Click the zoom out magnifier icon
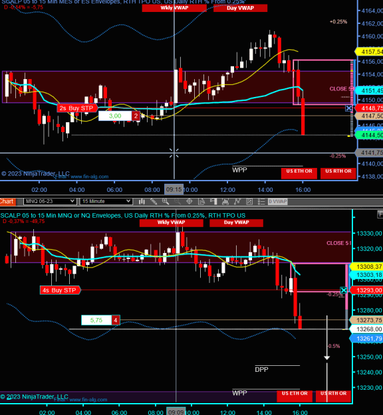383x415 pixels. 178,202
